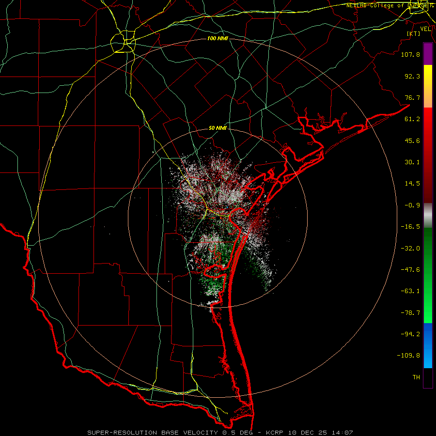This screenshot has height=436, width=436.
Task: Click the 107.8 velocity scale value
Action: click(410, 54)
